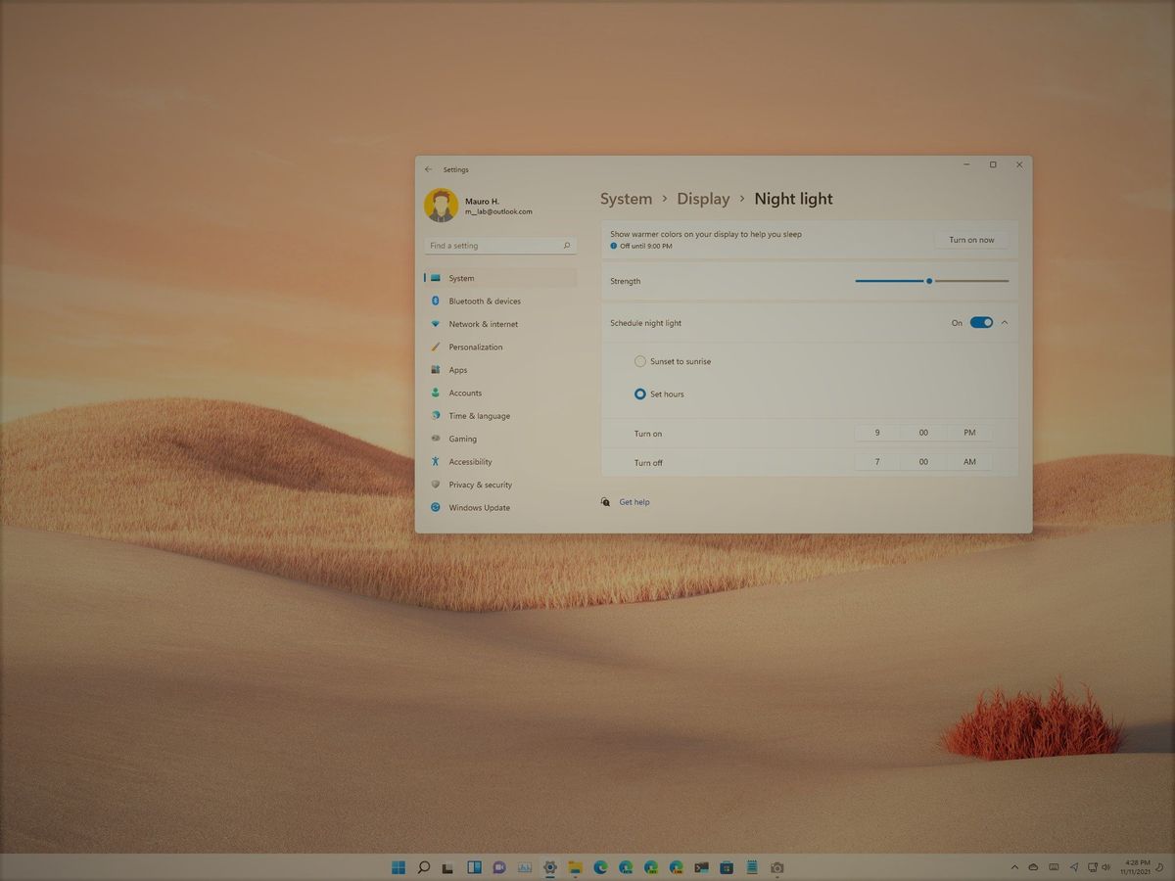The height and width of the screenshot is (881, 1175).
Task: Click the Get help speech bubble icon
Action: point(606,502)
